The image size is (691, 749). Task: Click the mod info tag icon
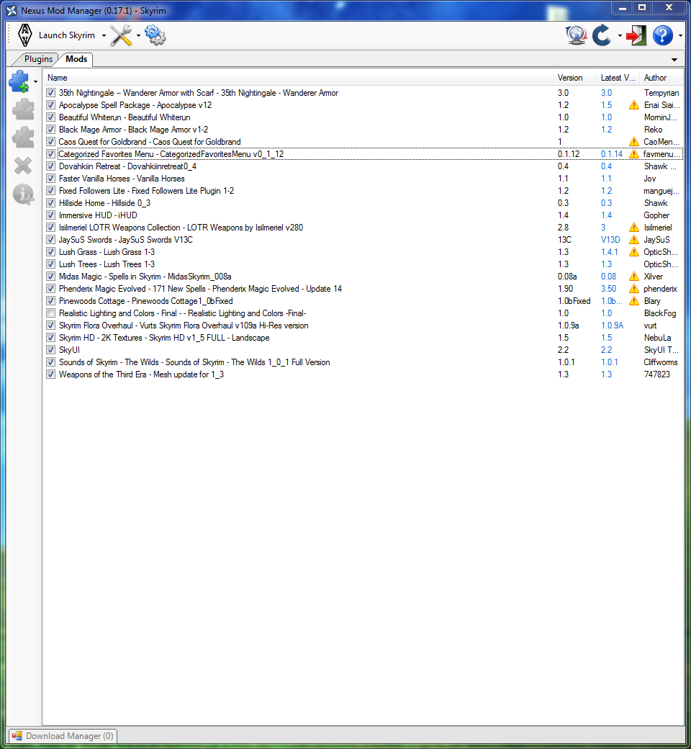coord(23,194)
